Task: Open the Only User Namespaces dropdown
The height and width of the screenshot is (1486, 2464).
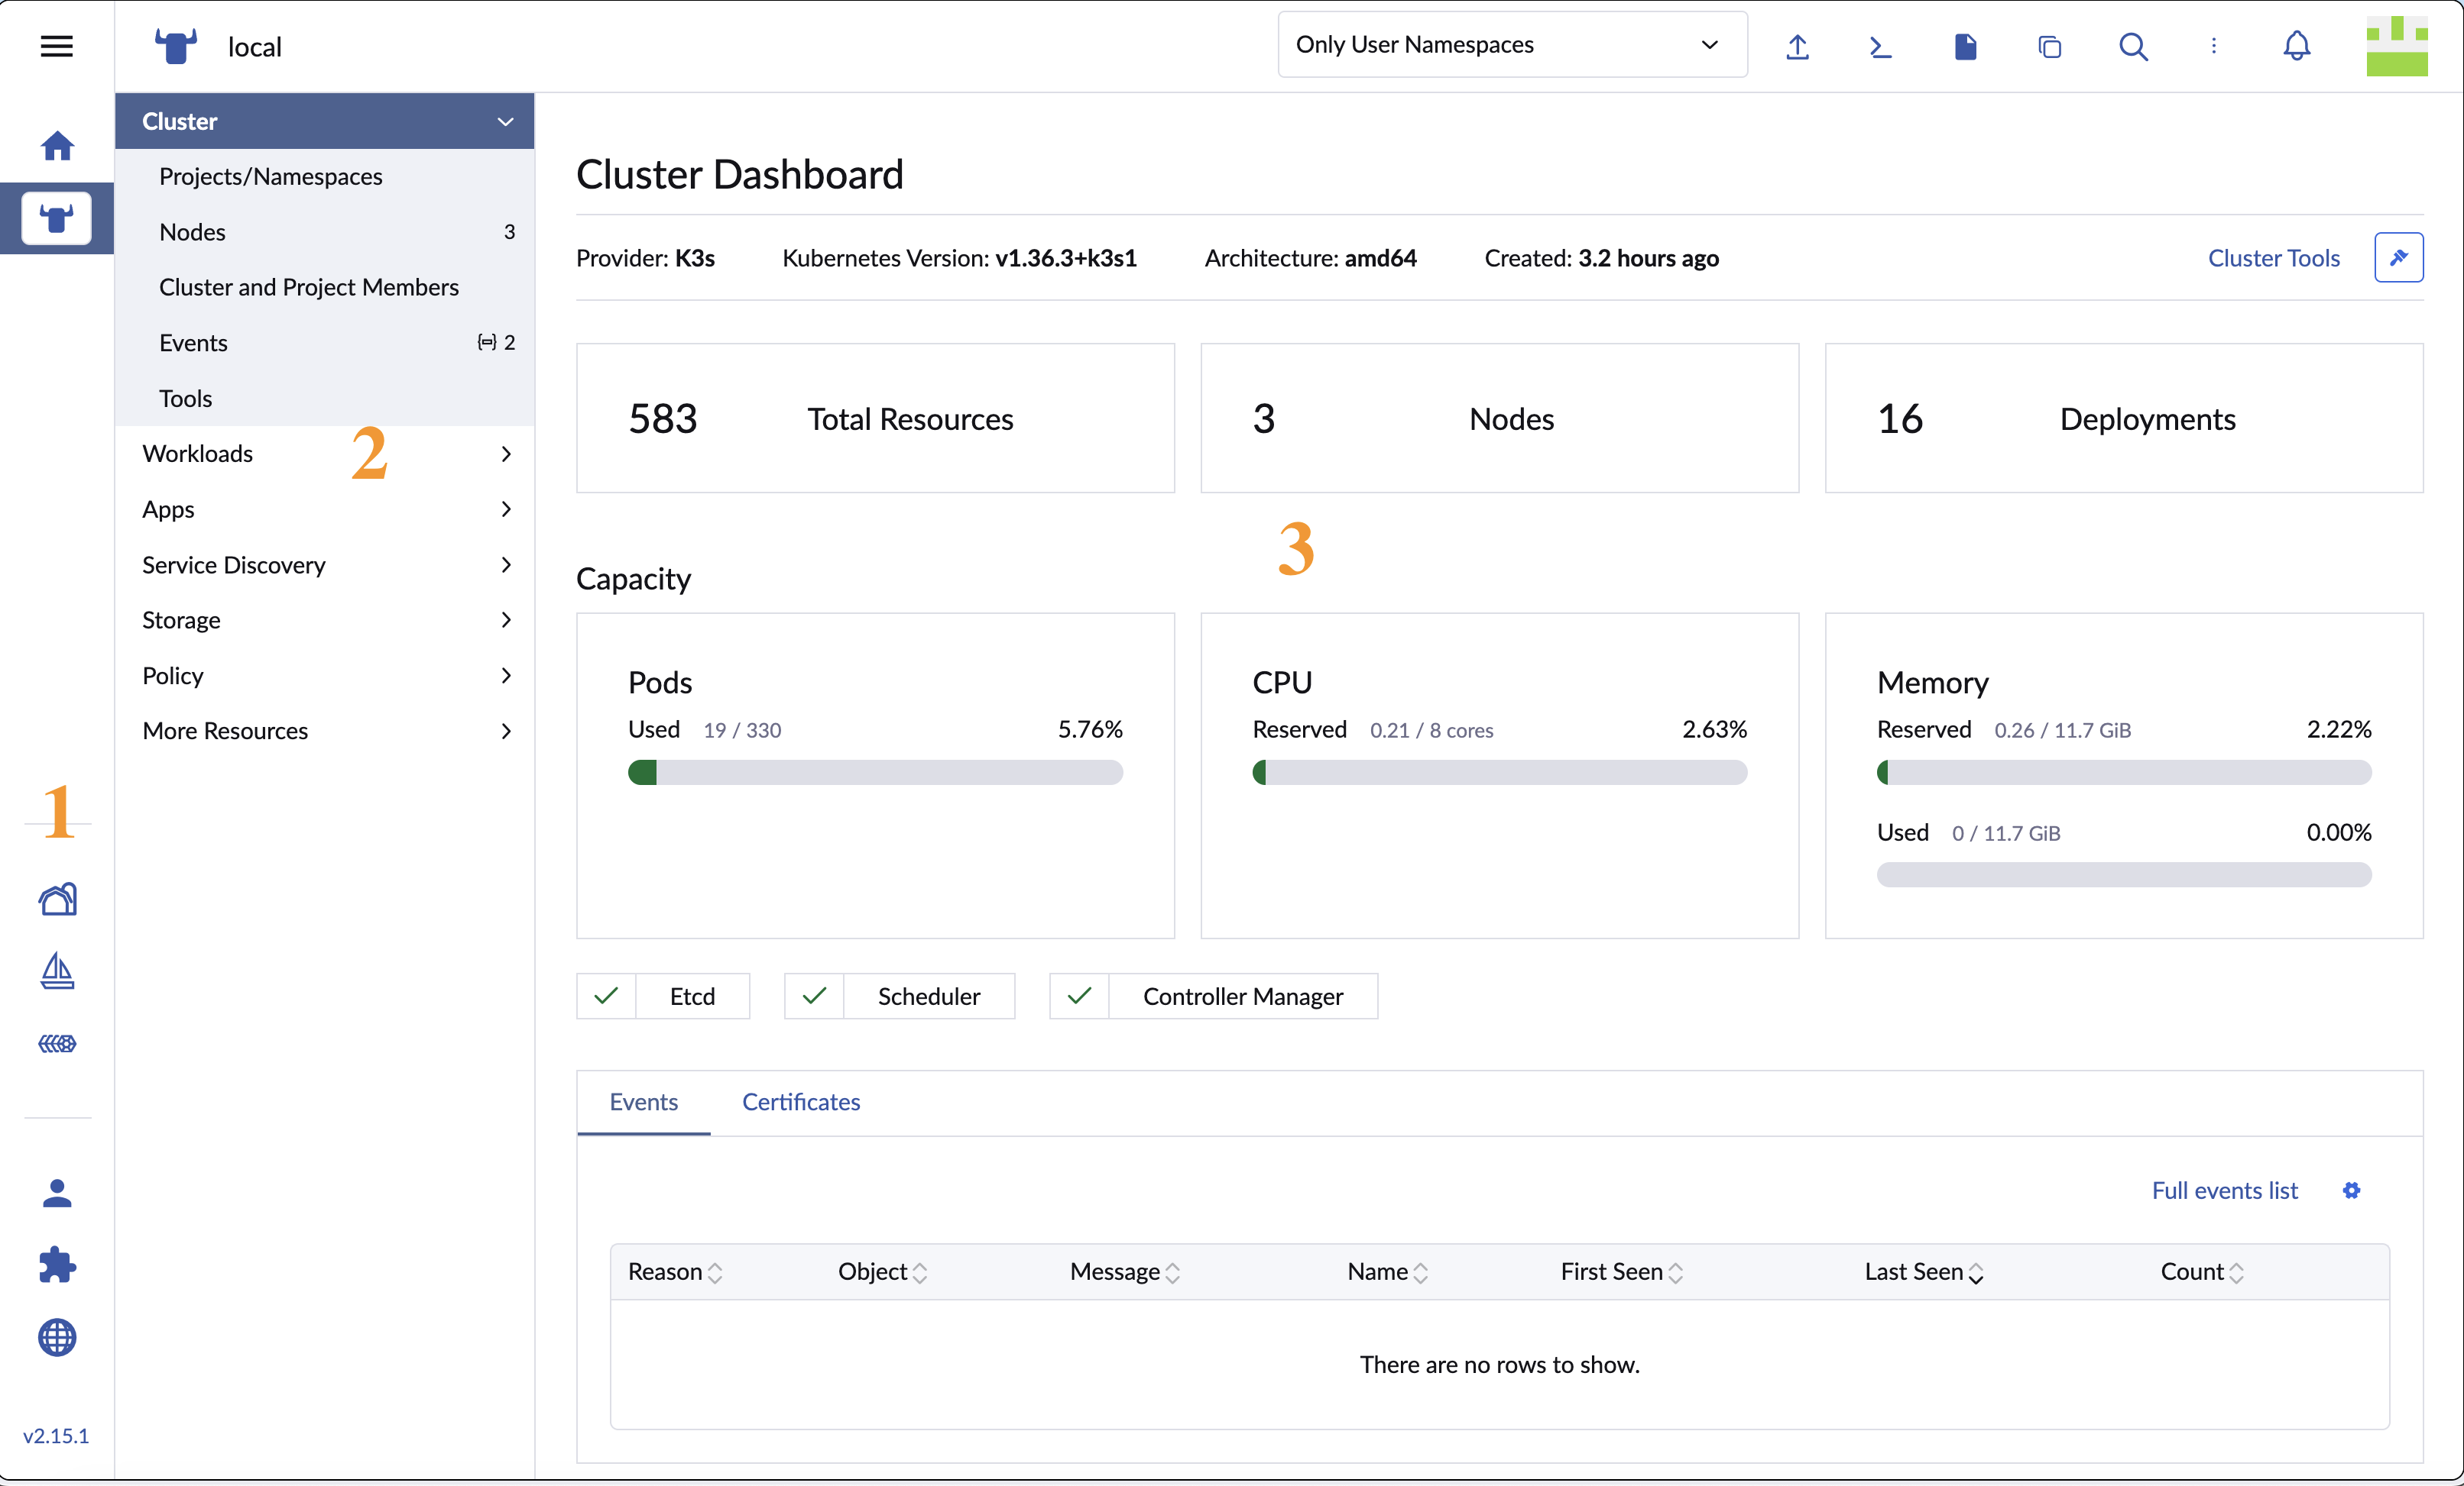Action: coord(1512,45)
